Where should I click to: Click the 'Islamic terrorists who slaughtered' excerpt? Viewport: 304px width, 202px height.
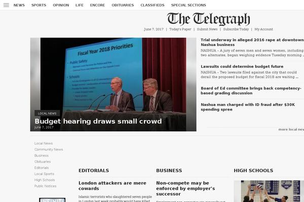tap(115, 198)
